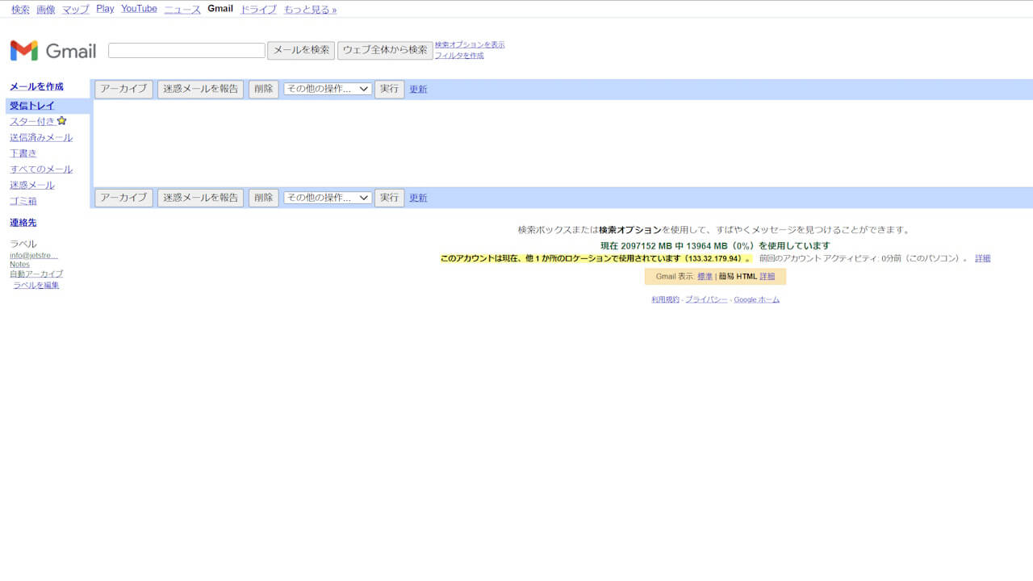Click the star icon beside スター付き
1033x581 pixels.
61,120
